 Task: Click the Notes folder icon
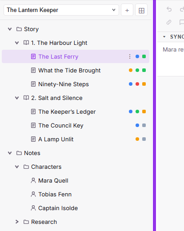pyautogui.click(x=19, y=153)
